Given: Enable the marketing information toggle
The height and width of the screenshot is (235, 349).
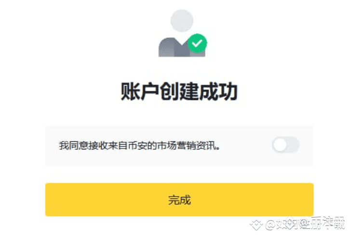Looking at the screenshot, I should 286,145.
